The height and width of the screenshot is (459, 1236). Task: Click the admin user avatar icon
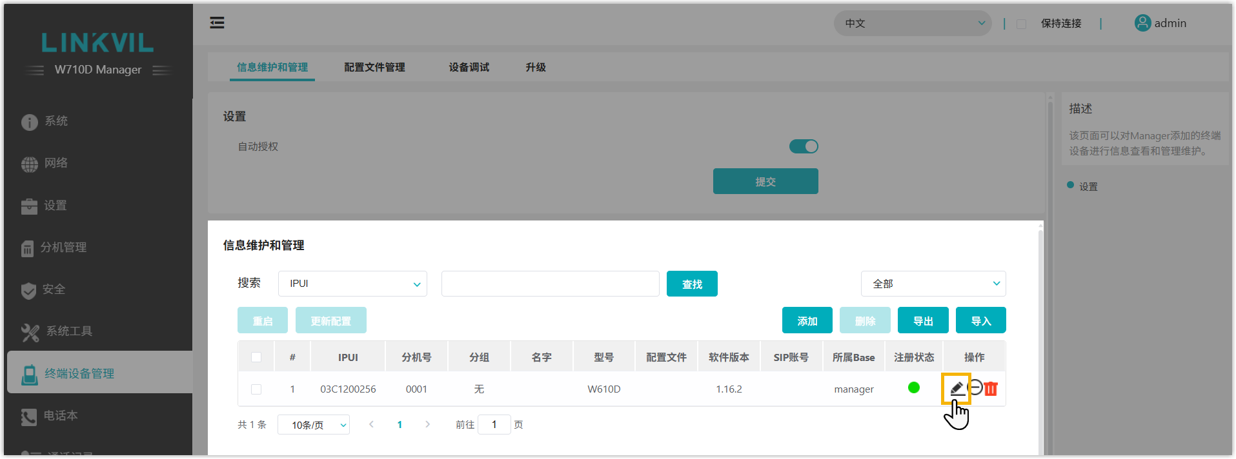1142,23
